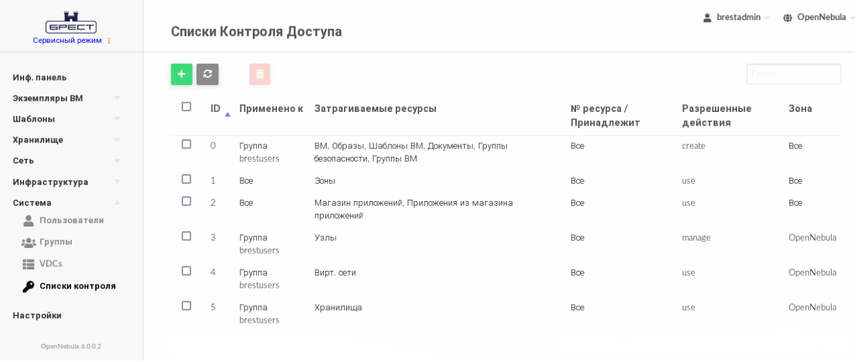This screenshot has height=362, width=862.
Task: Click the Вирт. сети resource cell
Action: tap(337, 274)
